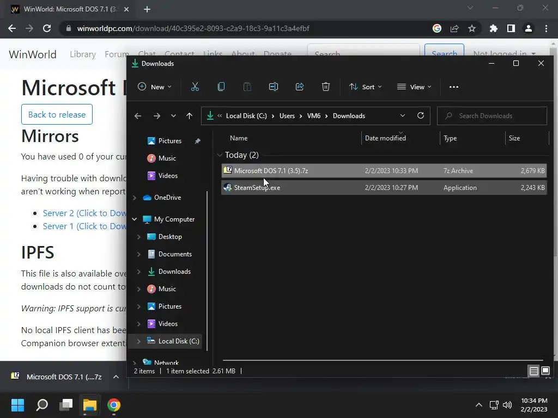Bookmark this page with star icon
Image resolution: width=558 pixels, height=418 pixels.
pyautogui.click(x=472, y=28)
